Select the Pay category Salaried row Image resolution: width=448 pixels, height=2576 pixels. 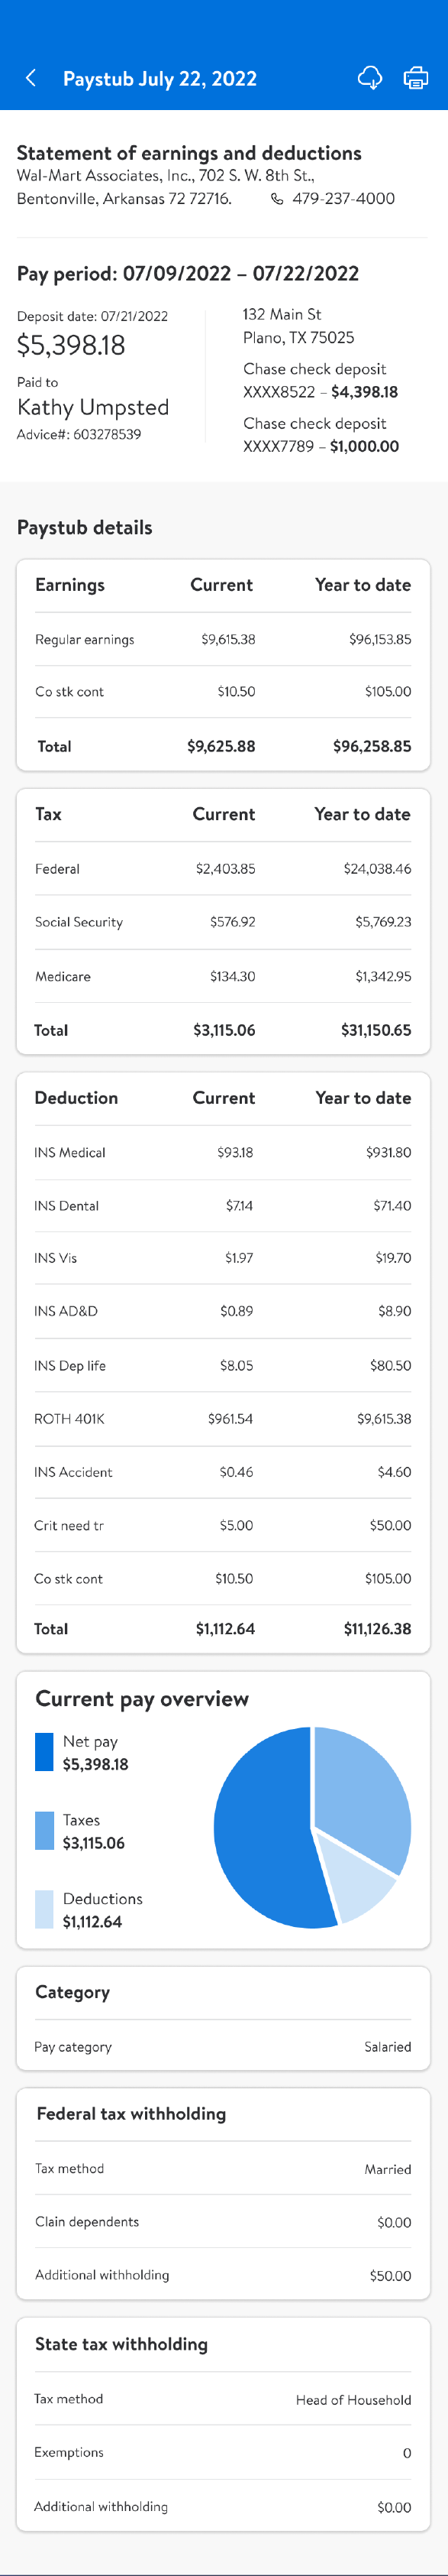click(x=224, y=2047)
